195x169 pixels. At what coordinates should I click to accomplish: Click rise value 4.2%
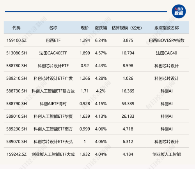[x=101, y=91]
